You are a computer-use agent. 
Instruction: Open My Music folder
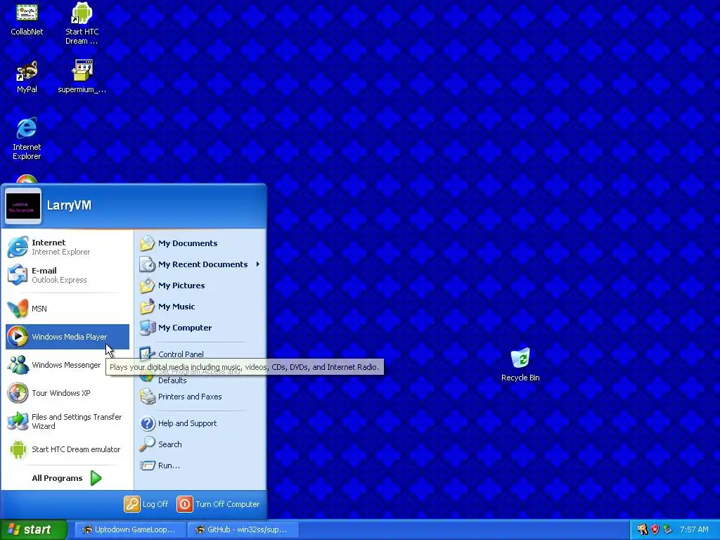pyautogui.click(x=200, y=307)
